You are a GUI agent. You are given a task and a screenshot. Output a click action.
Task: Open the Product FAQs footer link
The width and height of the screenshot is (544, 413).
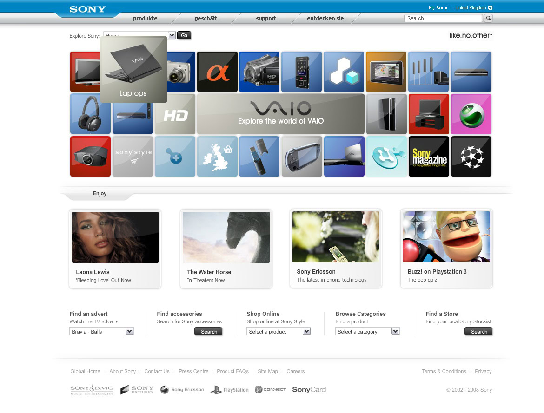[x=233, y=371]
